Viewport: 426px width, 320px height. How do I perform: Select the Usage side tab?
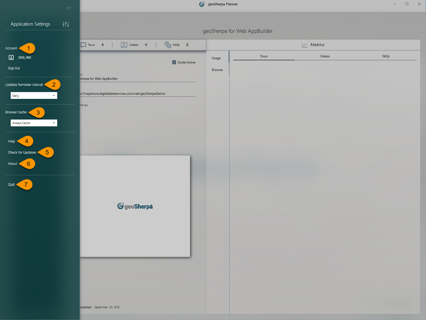pyautogui.click(x=216, y=58)
